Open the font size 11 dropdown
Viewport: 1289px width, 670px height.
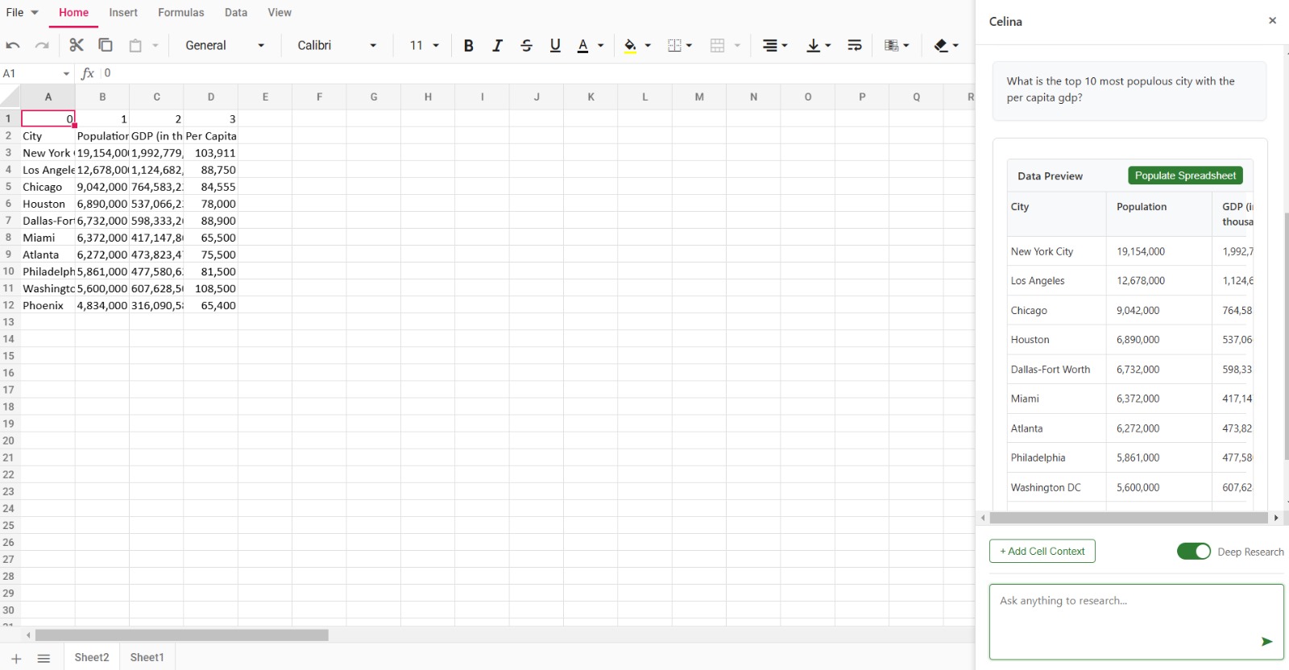pos(424,46)
